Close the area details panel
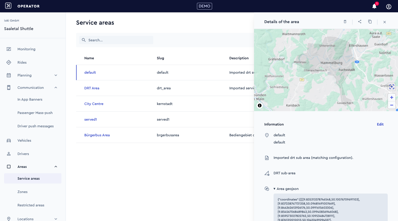398x221 pixels. pos(385,22)
